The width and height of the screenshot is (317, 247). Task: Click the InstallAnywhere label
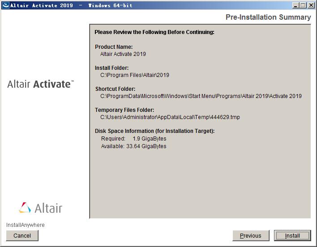[26, 225]
